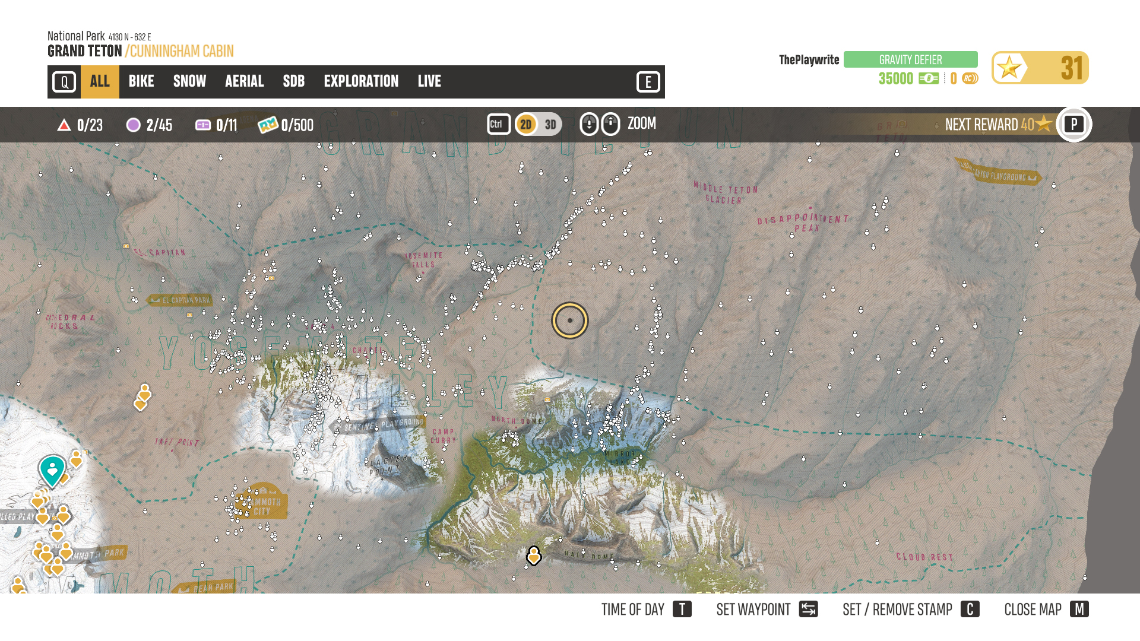Select the ALL filter tab

click(x=100, y=82)
